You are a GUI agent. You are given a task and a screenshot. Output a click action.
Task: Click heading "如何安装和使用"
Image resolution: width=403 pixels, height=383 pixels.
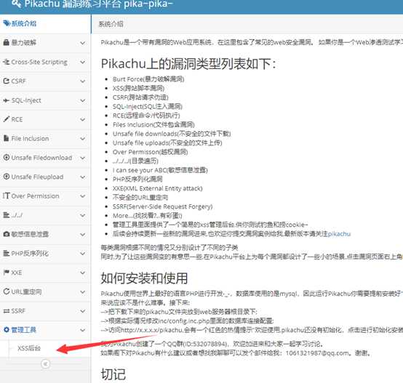(144, 278)
